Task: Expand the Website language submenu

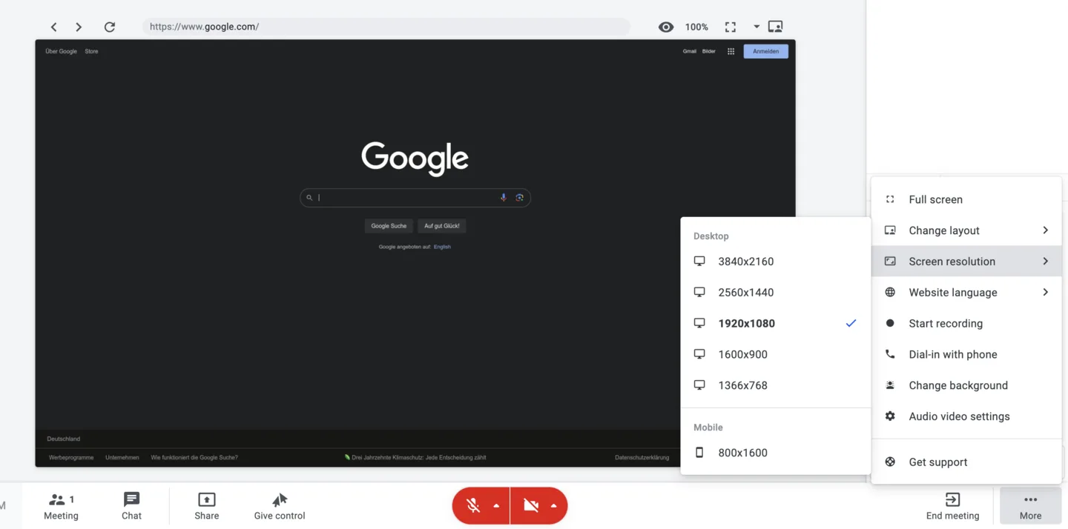Action: (x=966, y=293)
